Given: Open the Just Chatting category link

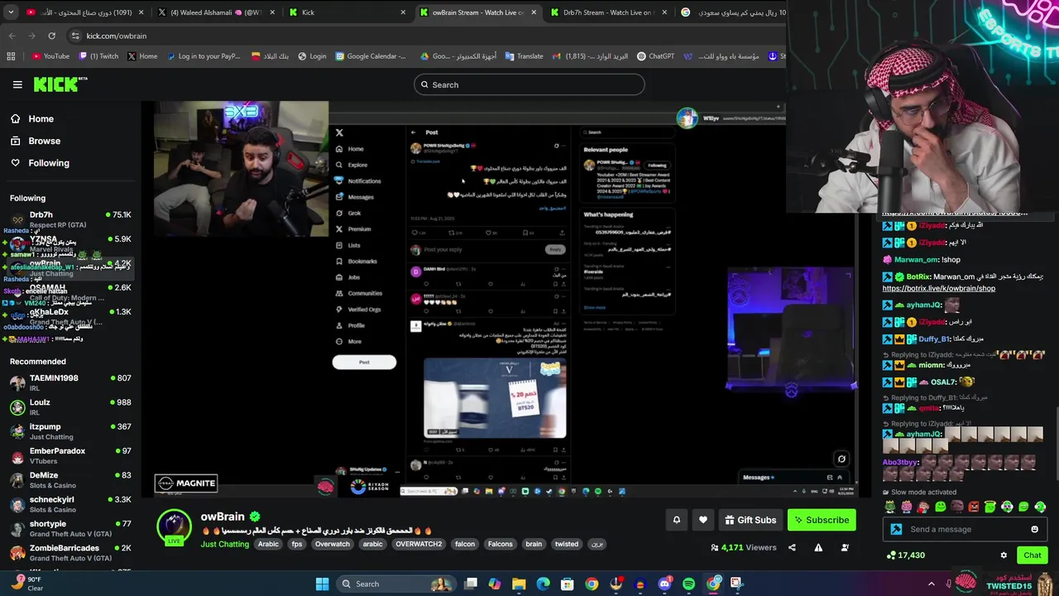Looking at the screenshot, I should (224, 545).
